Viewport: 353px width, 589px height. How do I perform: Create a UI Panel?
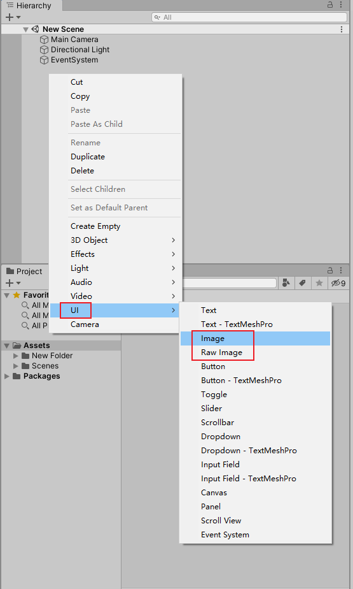pos(255,507)
